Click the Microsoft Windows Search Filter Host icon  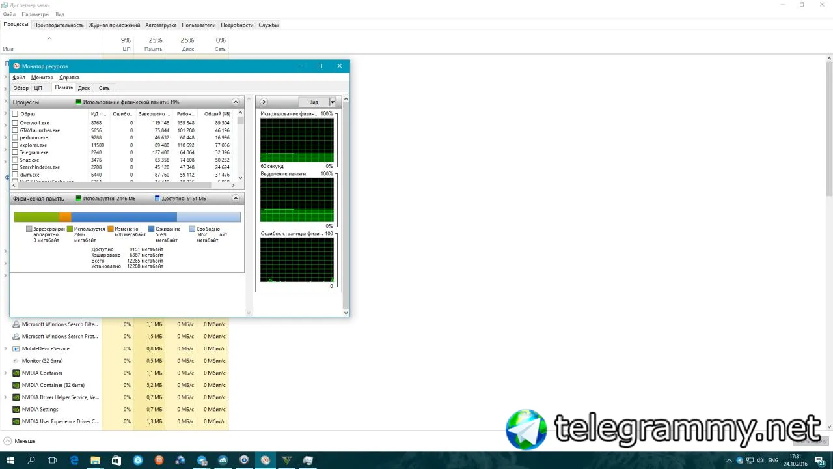[16, 324]
